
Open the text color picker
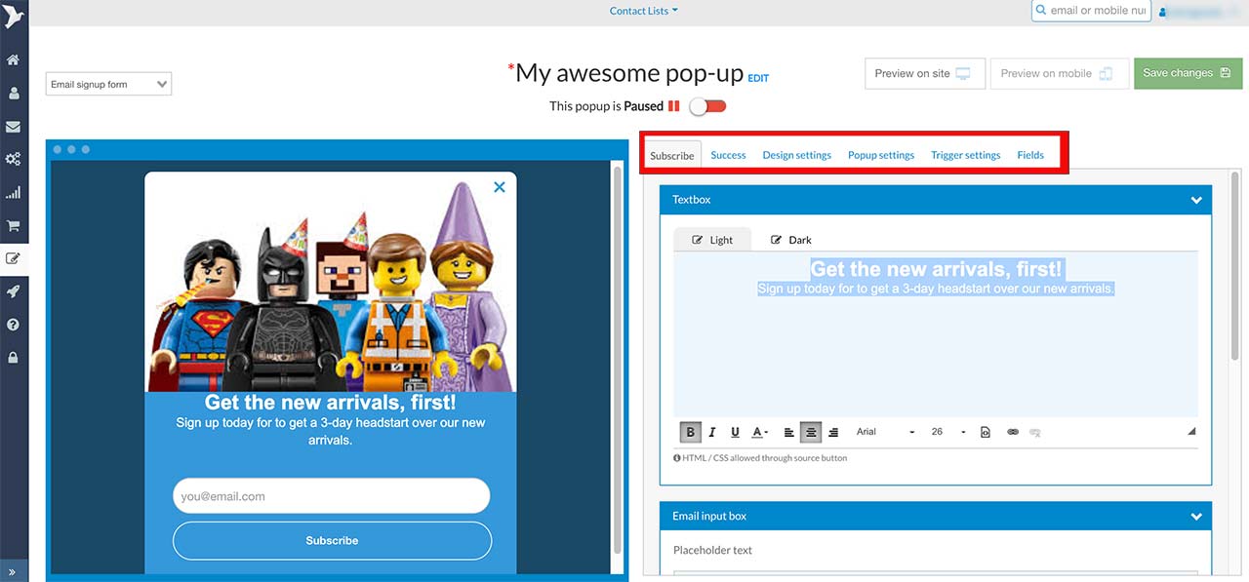coord(759,432)
